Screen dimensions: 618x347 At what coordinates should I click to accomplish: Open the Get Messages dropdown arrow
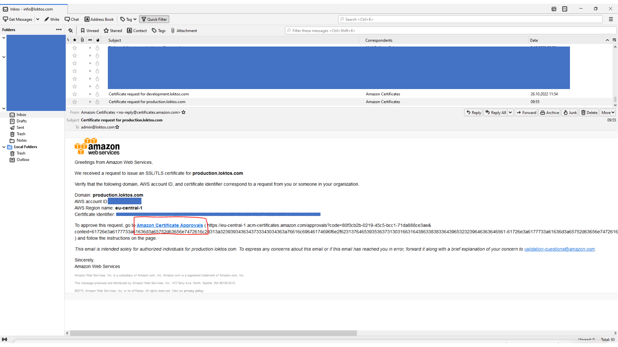tap(38, 19)
